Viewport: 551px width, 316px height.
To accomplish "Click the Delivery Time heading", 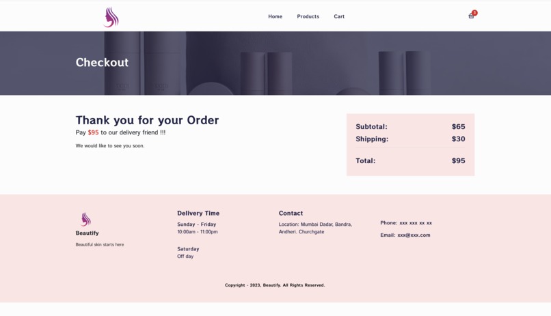I will click(x=198, y=213).
